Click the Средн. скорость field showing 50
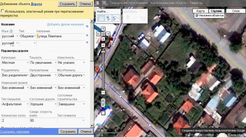The image size is (246, 138). (43, 120)
